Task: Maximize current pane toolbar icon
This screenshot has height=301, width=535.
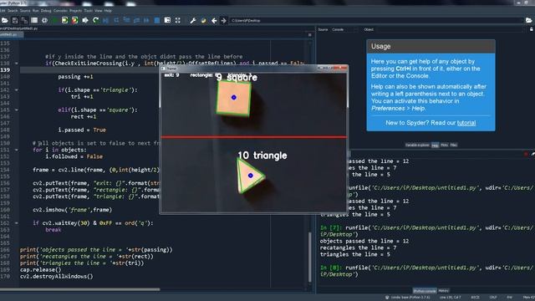Action: click(167, 20)
